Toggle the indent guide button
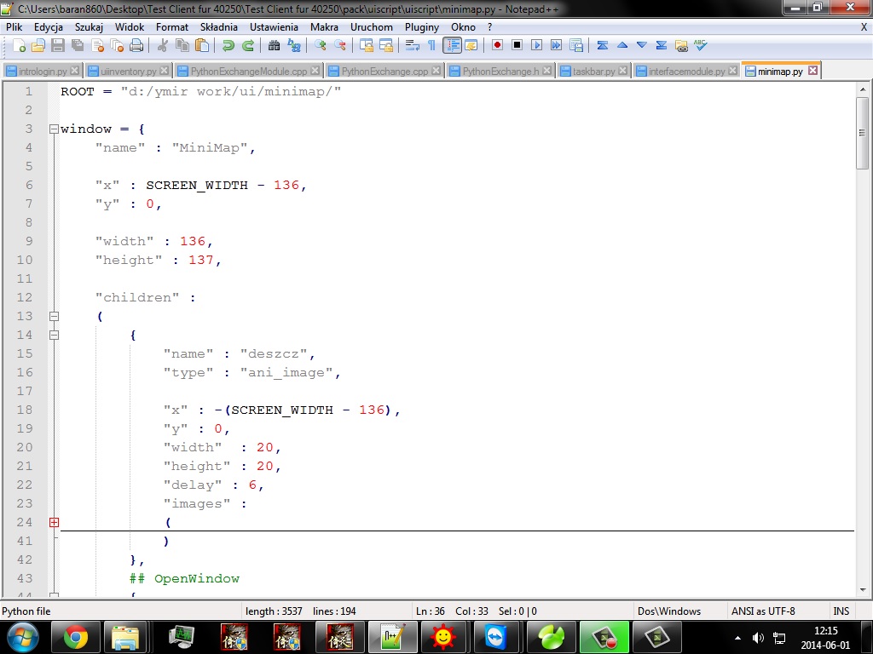This screenshot has height=654, width=873. (x=452, y=46)
